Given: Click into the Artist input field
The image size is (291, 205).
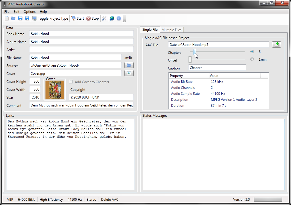Looking at the screenshot, I should [x=81, y=50].
